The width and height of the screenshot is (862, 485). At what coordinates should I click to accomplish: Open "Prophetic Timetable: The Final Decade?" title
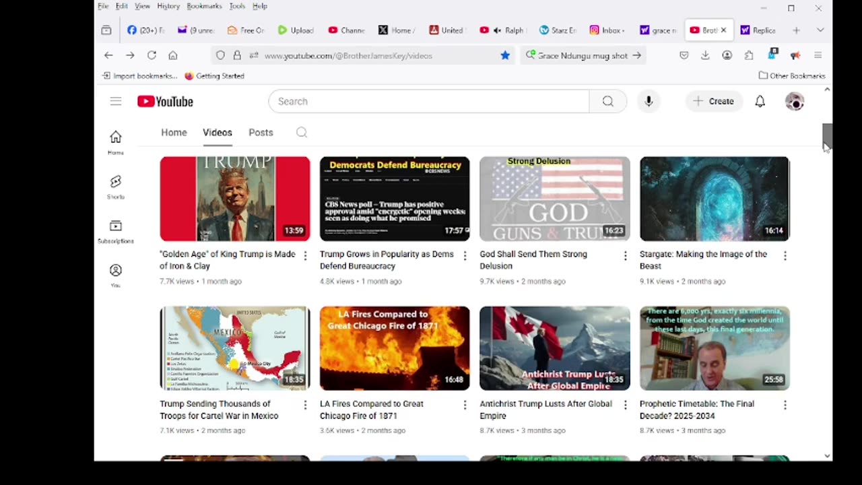click(x=697, y=410)
